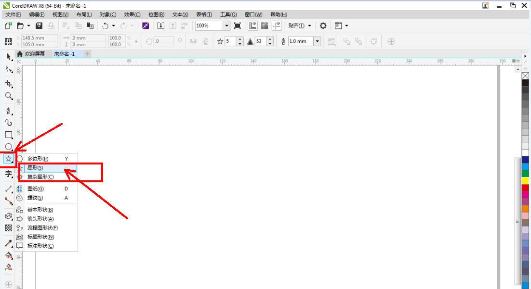Viewport: 531px width, 289px height.
Task: Open the 效果 (Effects) menu
Action: point(132,14)
